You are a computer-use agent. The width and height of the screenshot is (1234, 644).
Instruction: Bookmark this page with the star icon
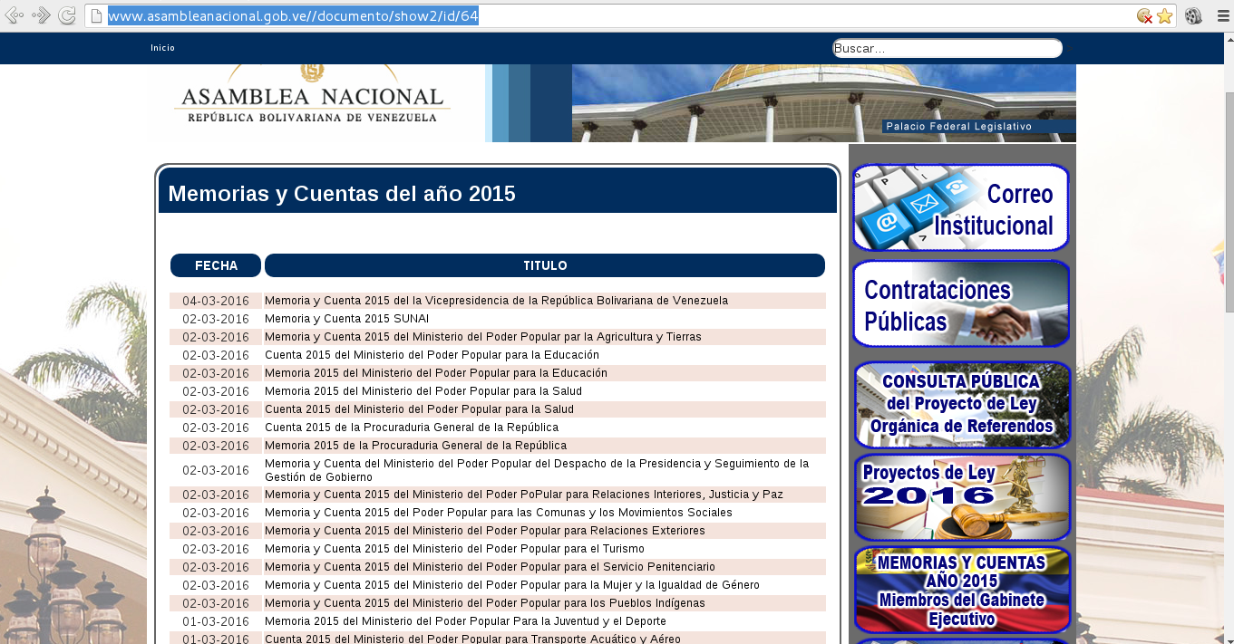[1165, 15]
